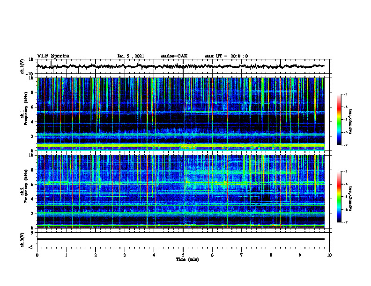The image size is (371, 286).
Task: Click the "-5" tick on ch.3(V) axis
Action: [x=31, y=247]
